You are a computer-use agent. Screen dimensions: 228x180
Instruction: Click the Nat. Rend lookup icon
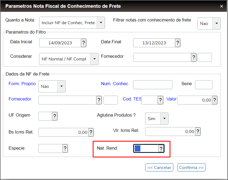tap(161, 149)
